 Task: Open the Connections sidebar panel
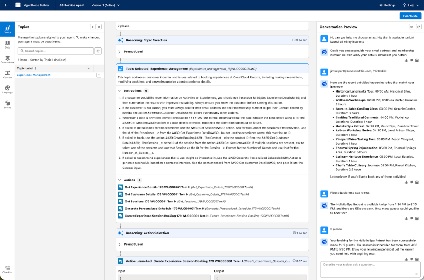[7, 59]
